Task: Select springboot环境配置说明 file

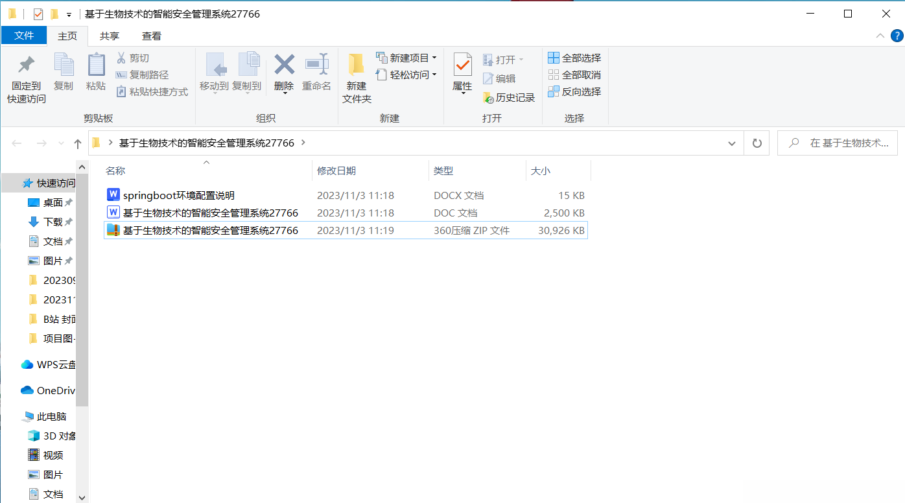Action: coord(346,195)
